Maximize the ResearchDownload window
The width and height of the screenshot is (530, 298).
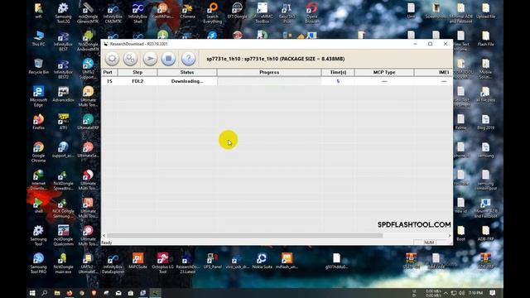pyautogui.click(x=431, y=44)
